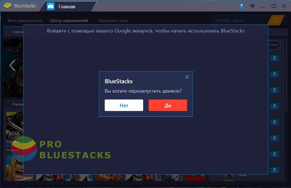Open the Walking Dead game thumbnail

tap(15, 125)
